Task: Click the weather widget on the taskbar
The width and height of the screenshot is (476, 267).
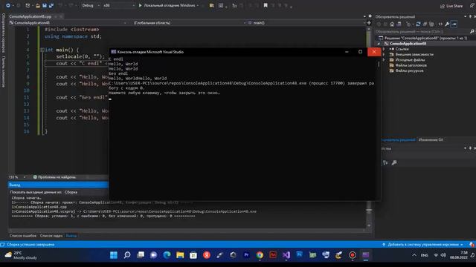Action: point(21,255)
